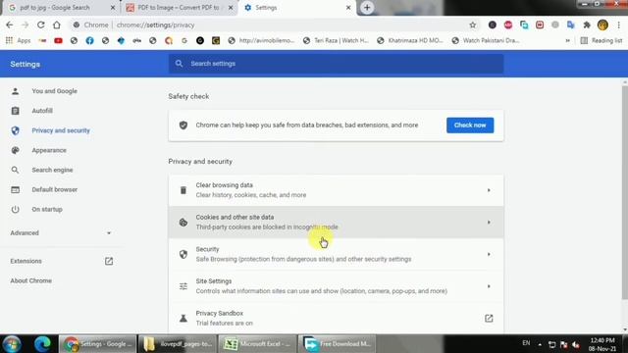This screenshot has width=628, height=353.
Task: Go back with the browser back arrow
Action: 10,25
